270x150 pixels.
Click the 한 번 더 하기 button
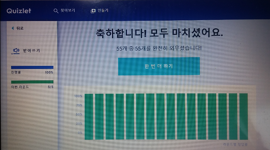(x=159, y=66)
